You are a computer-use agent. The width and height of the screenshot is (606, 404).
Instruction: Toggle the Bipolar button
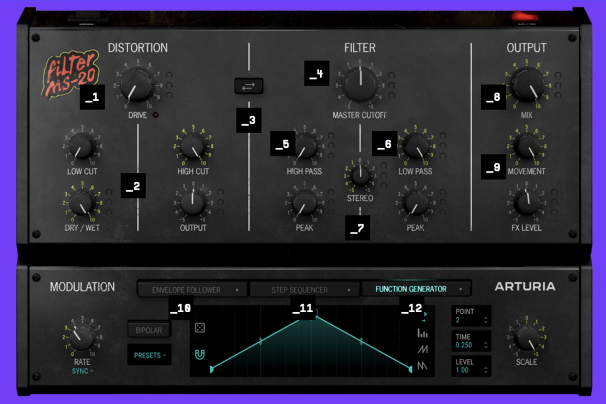click(149, 330)
